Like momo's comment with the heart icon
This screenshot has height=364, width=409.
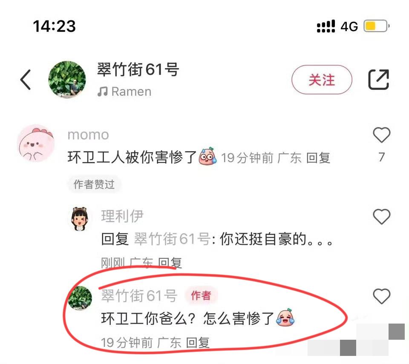tap(382, 135)
